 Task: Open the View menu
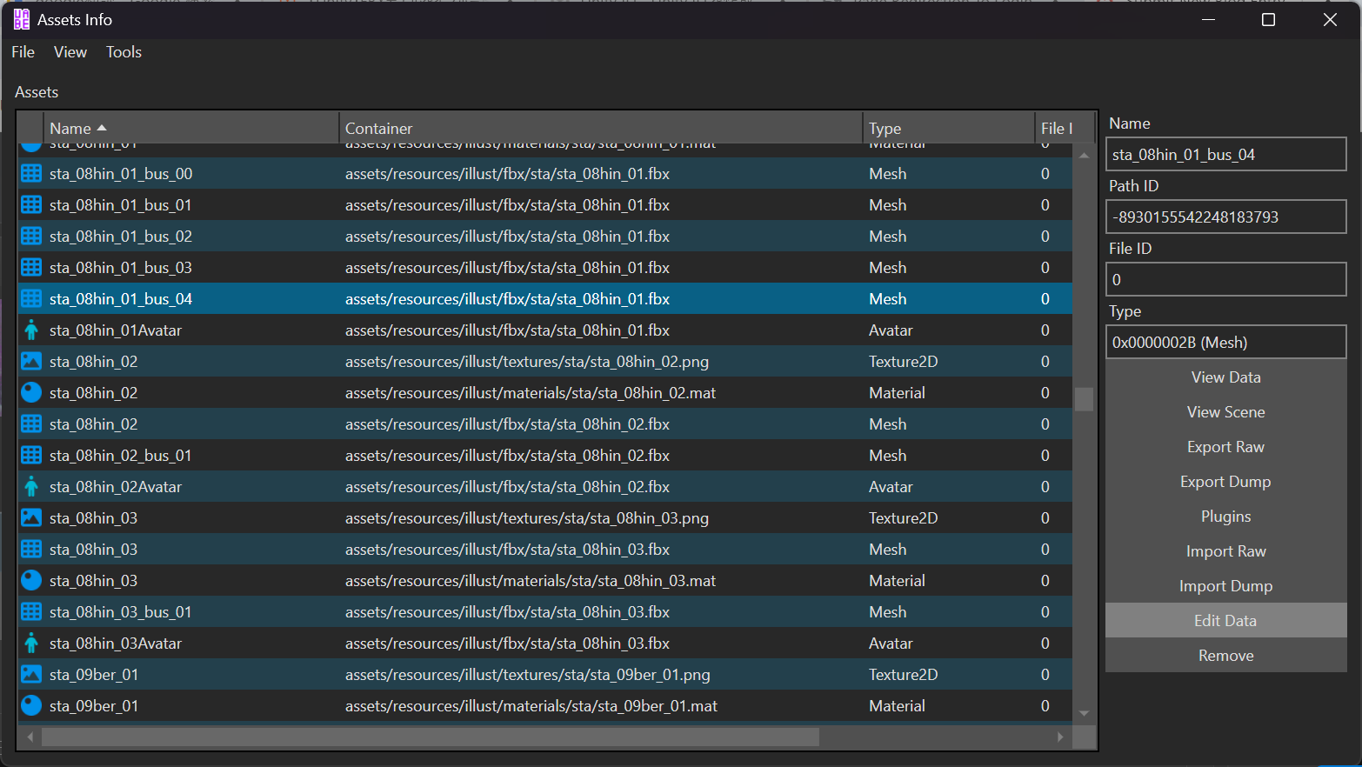click(x=70, y=52)
